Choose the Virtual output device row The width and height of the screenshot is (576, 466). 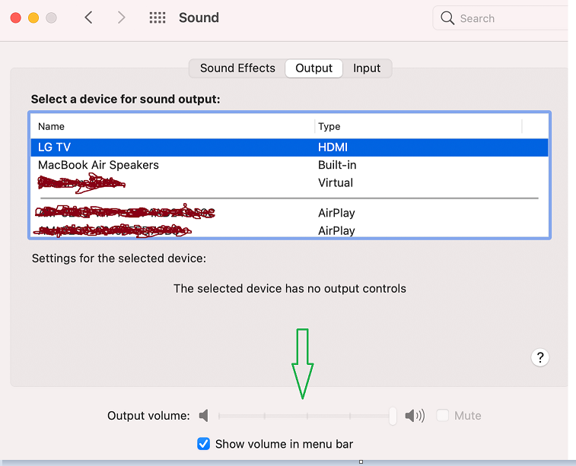(x=289, y=182)
